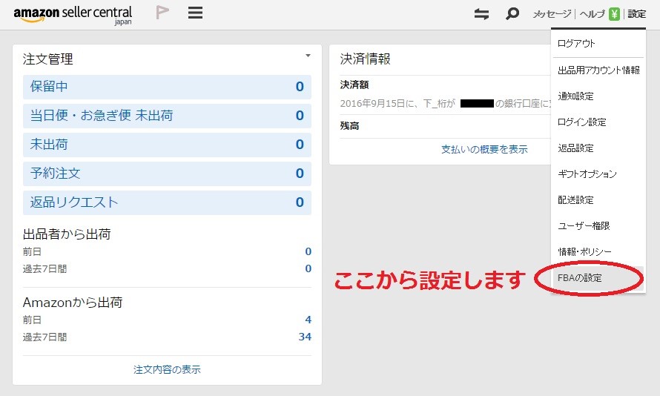Open the 未出荷 orders row
Image resolution: width=660 pixels, height=396 pixels.
coord(167,145)
